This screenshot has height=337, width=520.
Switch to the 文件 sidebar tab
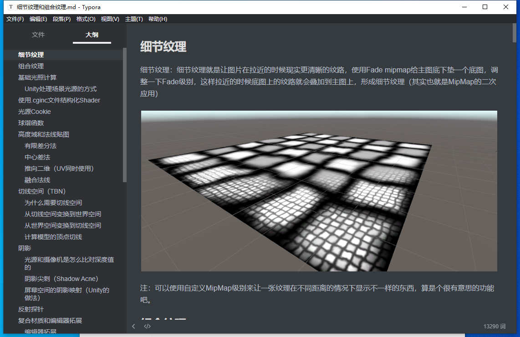click(38, 35)
